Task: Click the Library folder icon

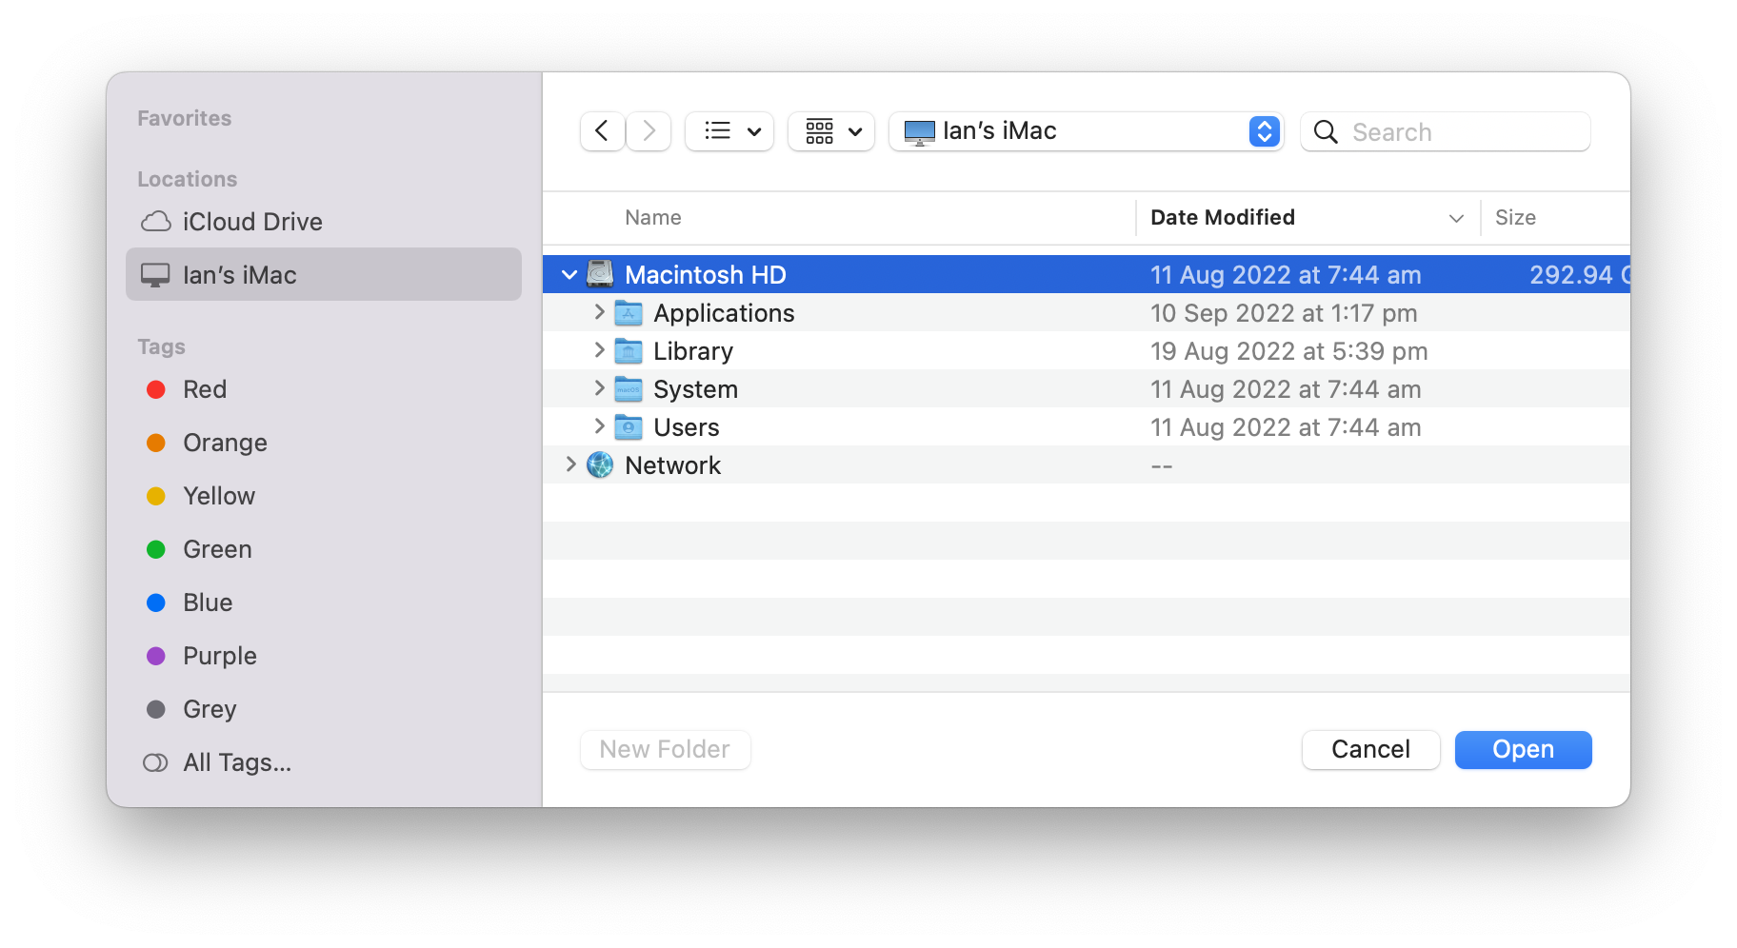Action: (x=629, y=350)
